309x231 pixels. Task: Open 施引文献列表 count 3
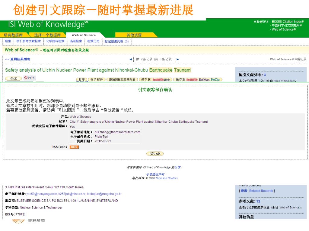[265, 75]
